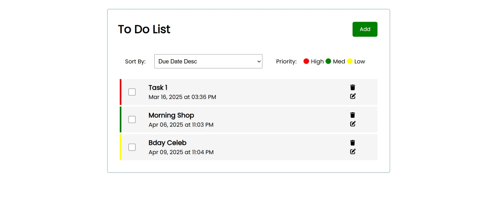Image resolution: width=497 pixels, height=223 pixels.
Task: Click the green Med priority dot
Action: pos(328,61)
